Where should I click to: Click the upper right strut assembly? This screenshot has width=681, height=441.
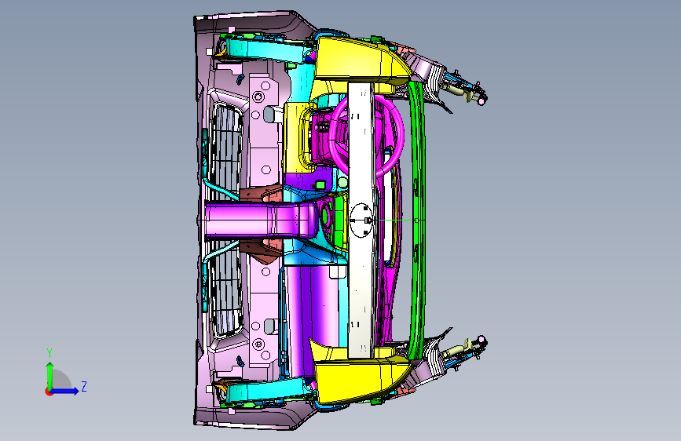(465, 90)
